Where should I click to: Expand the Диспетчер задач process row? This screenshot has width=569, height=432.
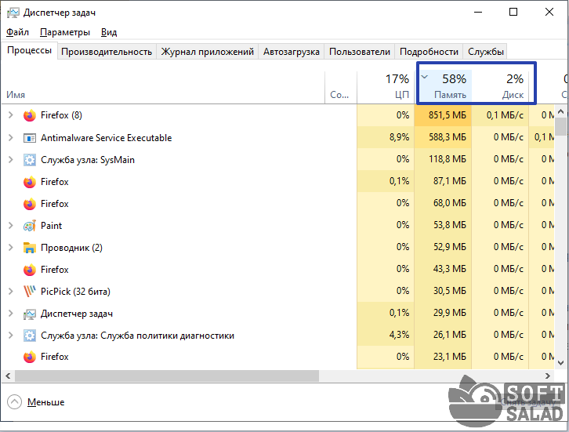[10, 314]
